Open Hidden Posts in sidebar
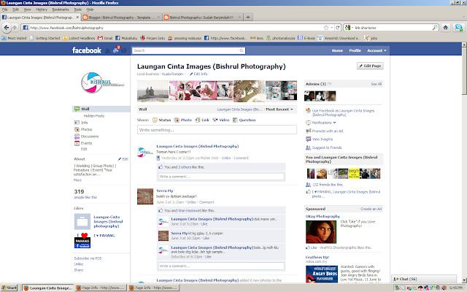Viewport: 467px width, 292px height. 94,116
